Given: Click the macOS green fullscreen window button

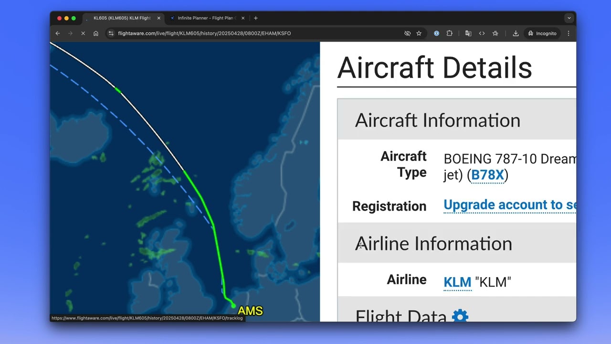Looking at the screenshot, I should [74, 18].
